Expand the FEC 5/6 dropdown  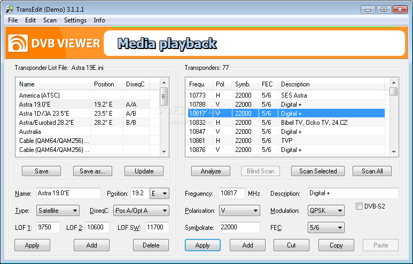(x=326, y=227)
